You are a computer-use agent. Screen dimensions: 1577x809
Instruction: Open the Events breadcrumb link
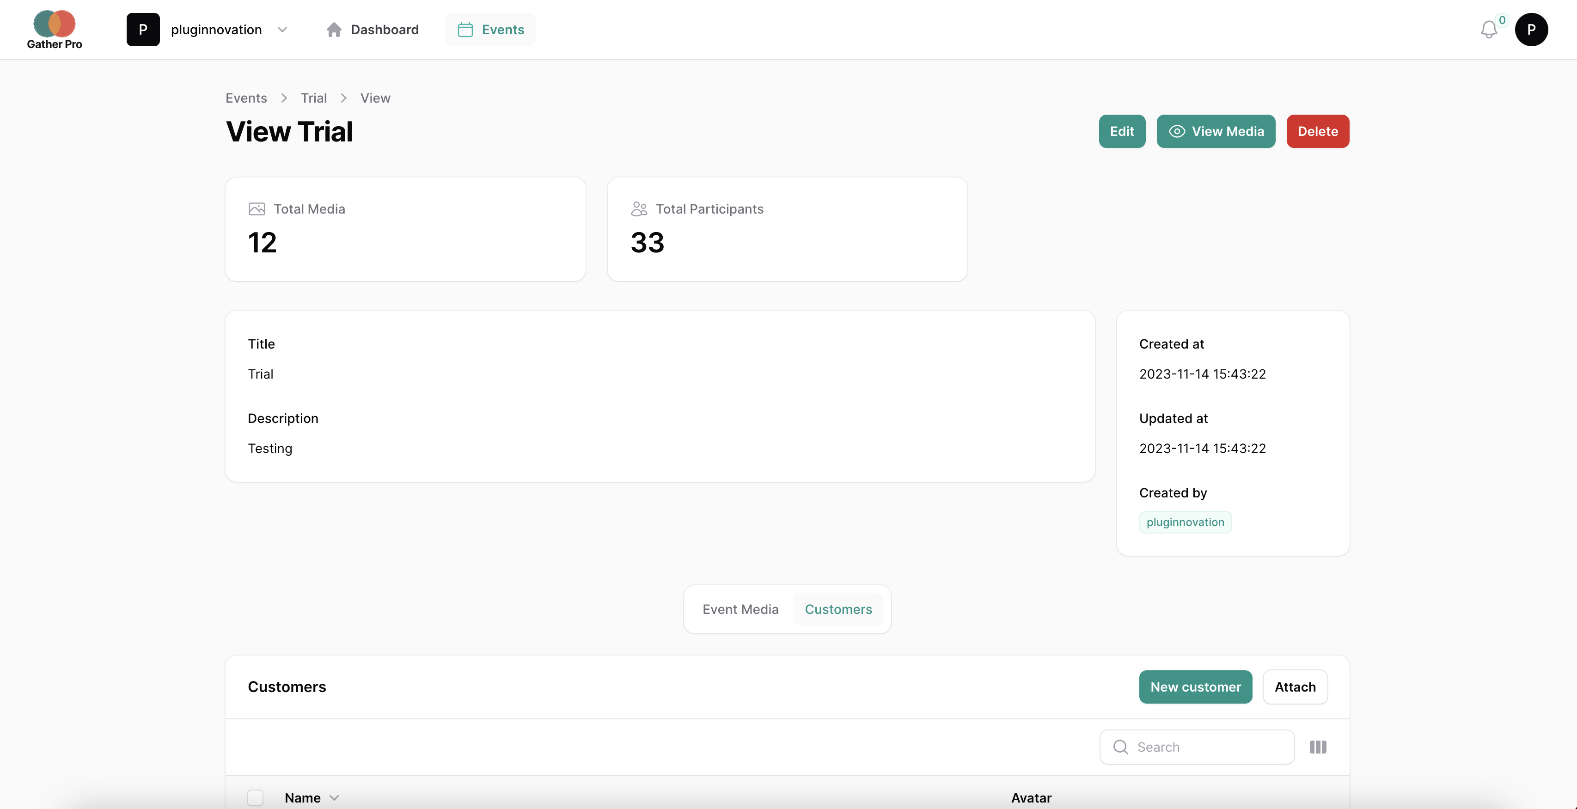pyautogui.click(x=246, y=98)
